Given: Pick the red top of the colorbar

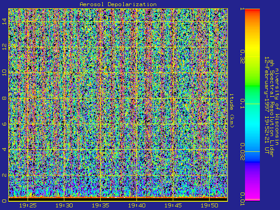Looking at the screenshot, I should click(x=252, y=11).
